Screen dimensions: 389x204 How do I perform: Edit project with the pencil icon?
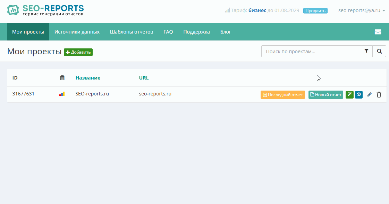[370, 95]
